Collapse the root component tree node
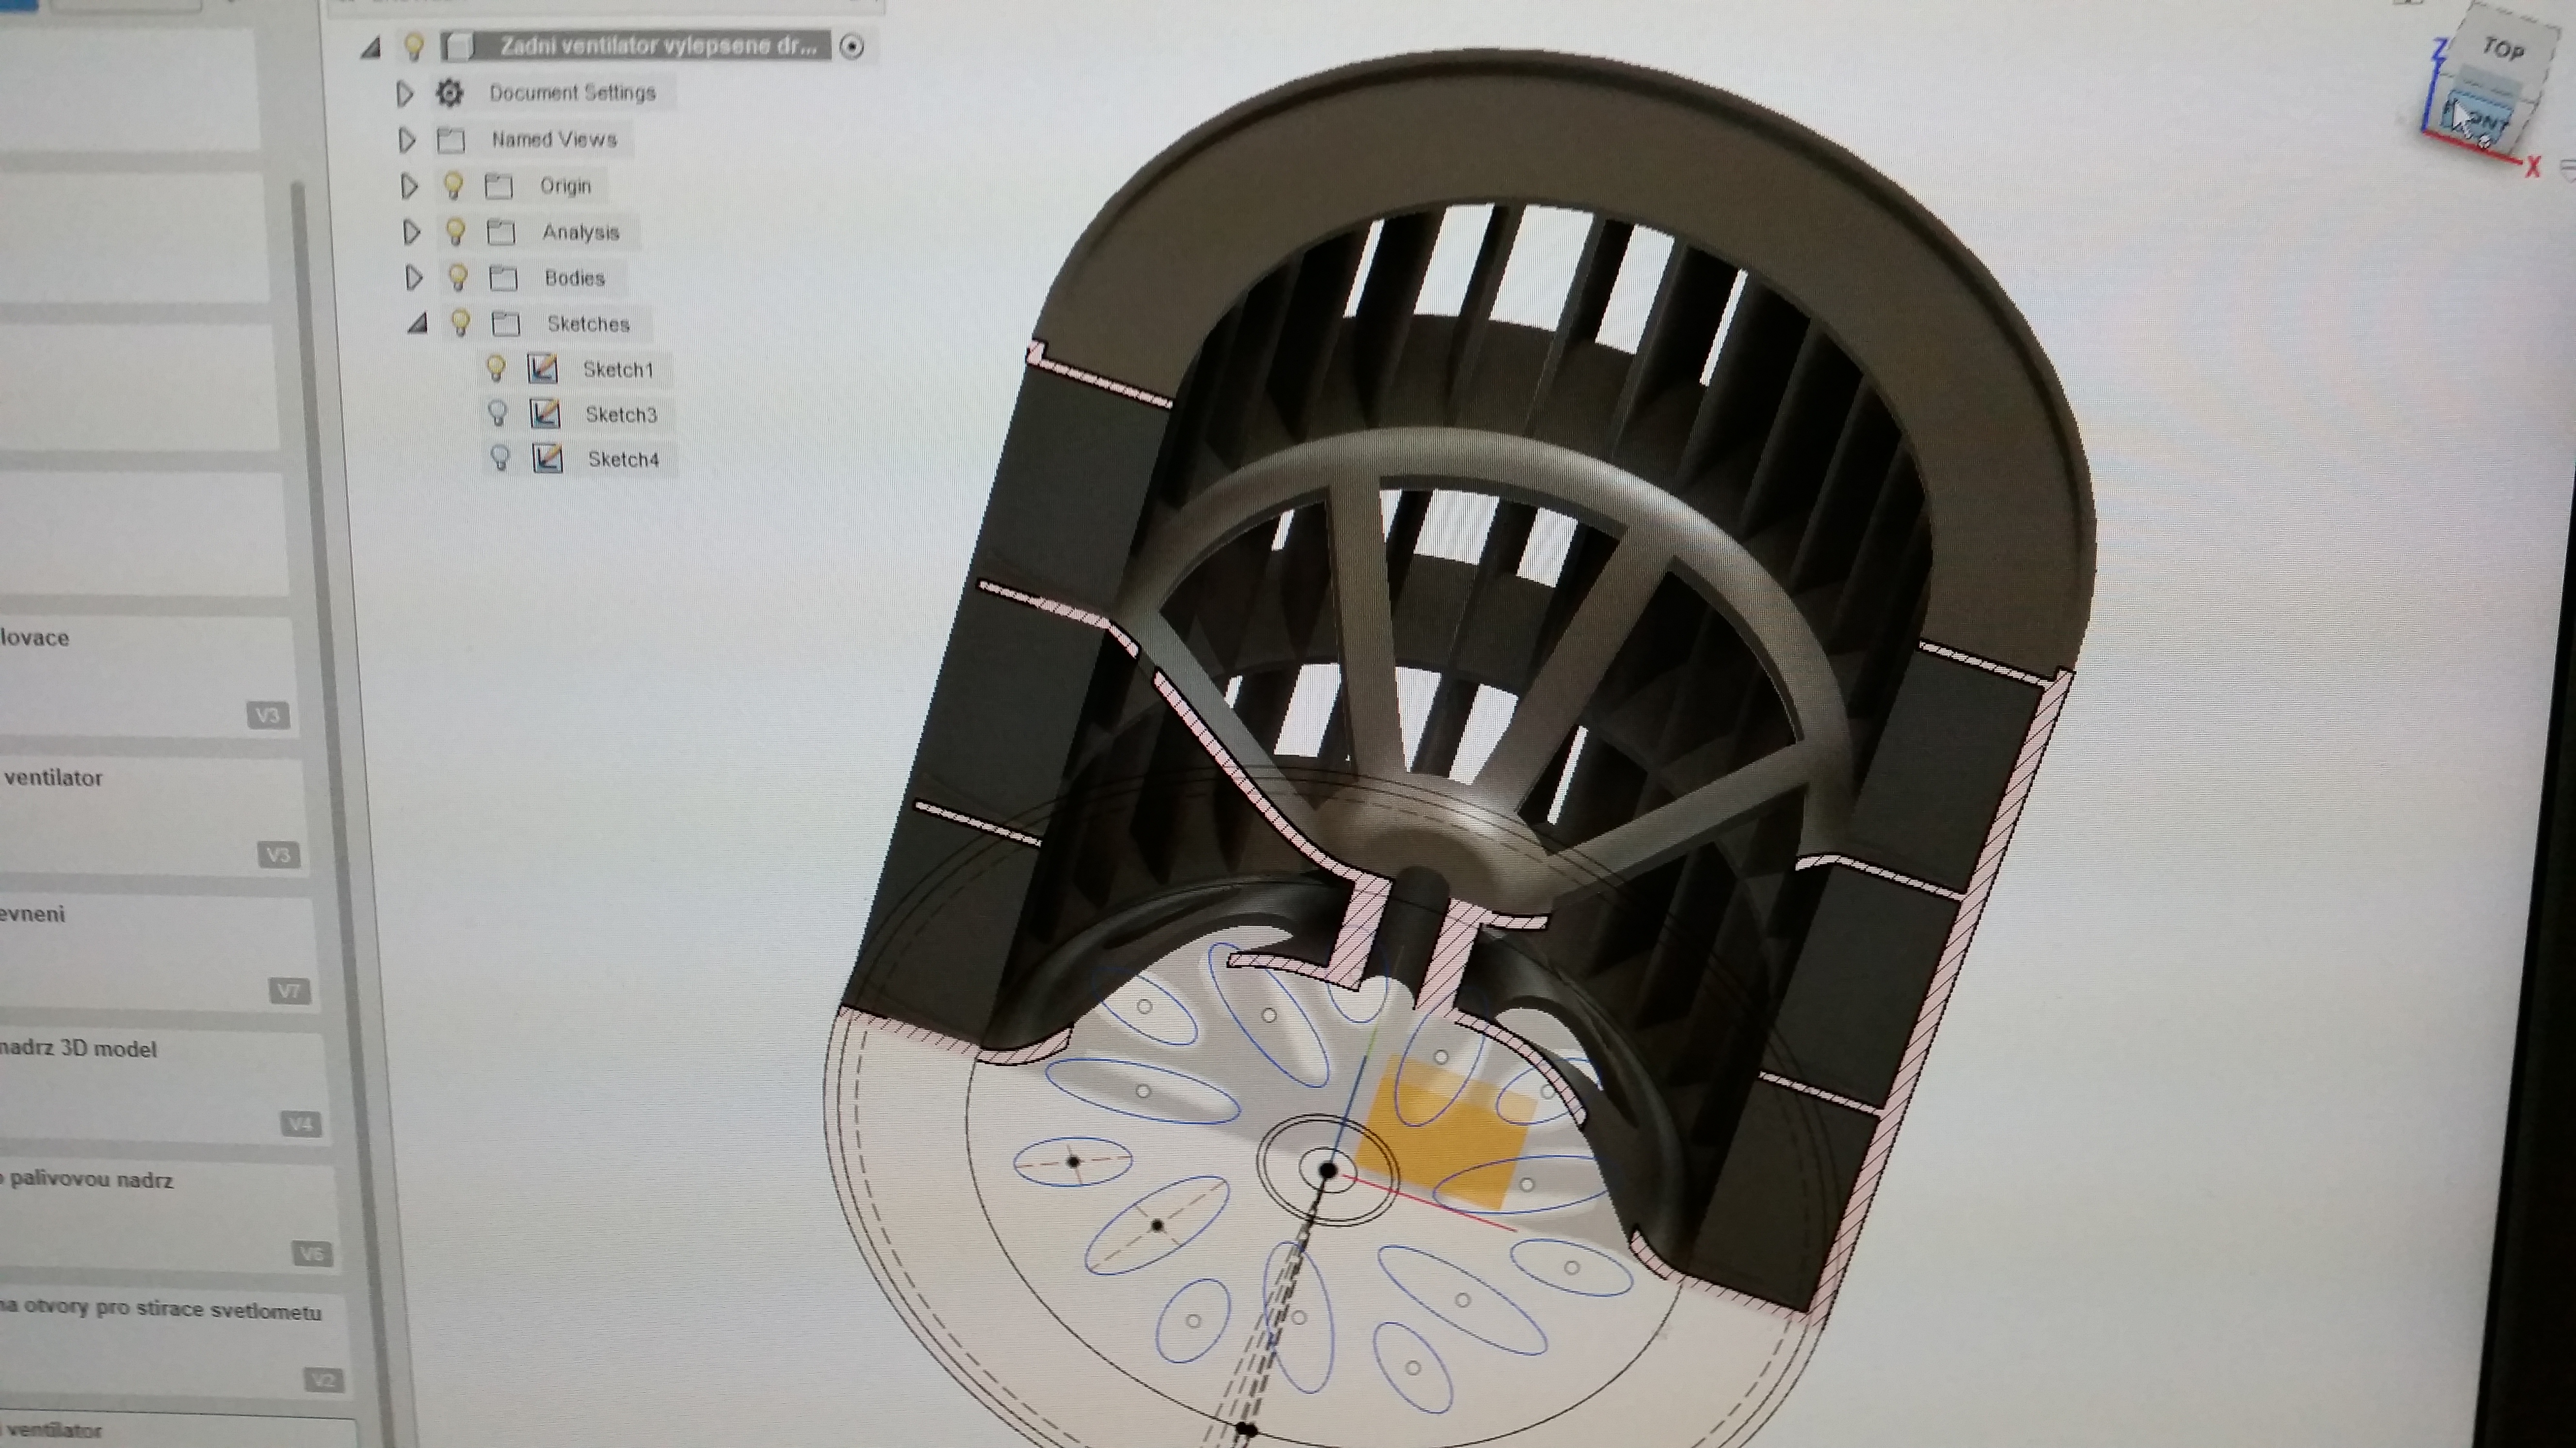The width and height of the screenshot is (2576, 1448). [x=371, y=47]
